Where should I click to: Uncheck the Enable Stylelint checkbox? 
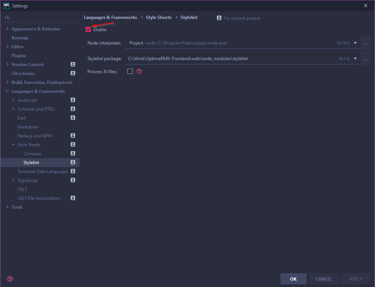point(88,29)
